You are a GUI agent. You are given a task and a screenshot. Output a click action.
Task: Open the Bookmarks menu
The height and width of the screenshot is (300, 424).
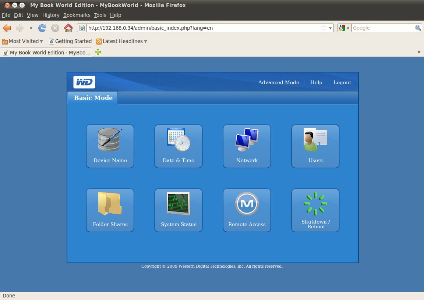pyautogui.click(x=77, y=15)
